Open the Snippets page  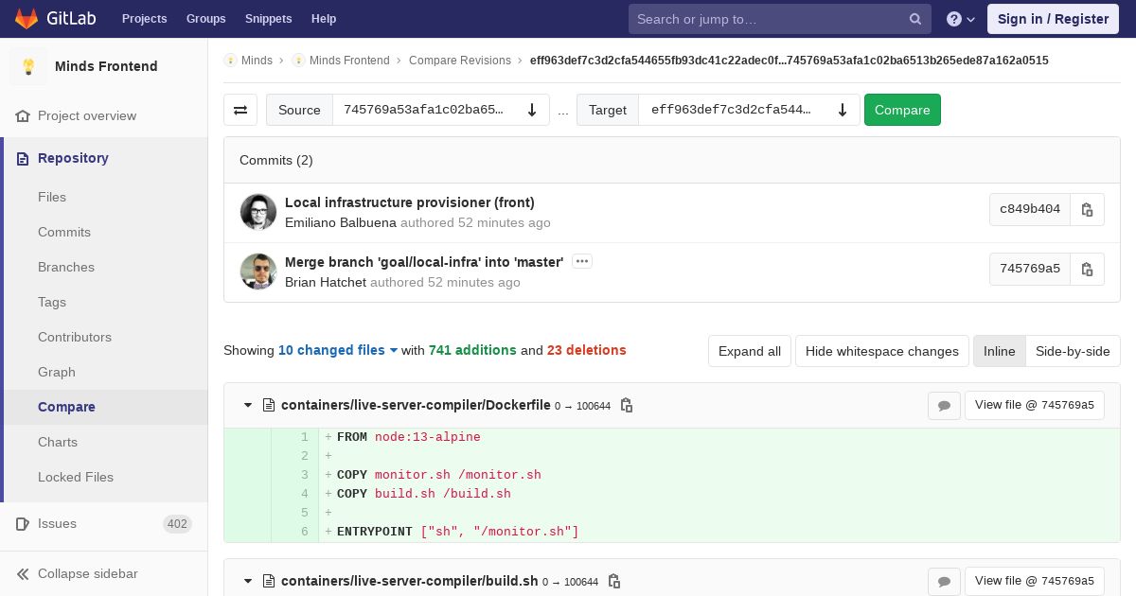268,19
